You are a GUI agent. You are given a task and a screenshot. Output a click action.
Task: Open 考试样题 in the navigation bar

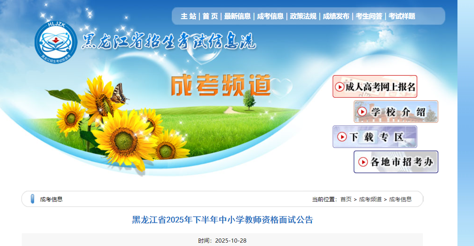(x=402, y=16)
